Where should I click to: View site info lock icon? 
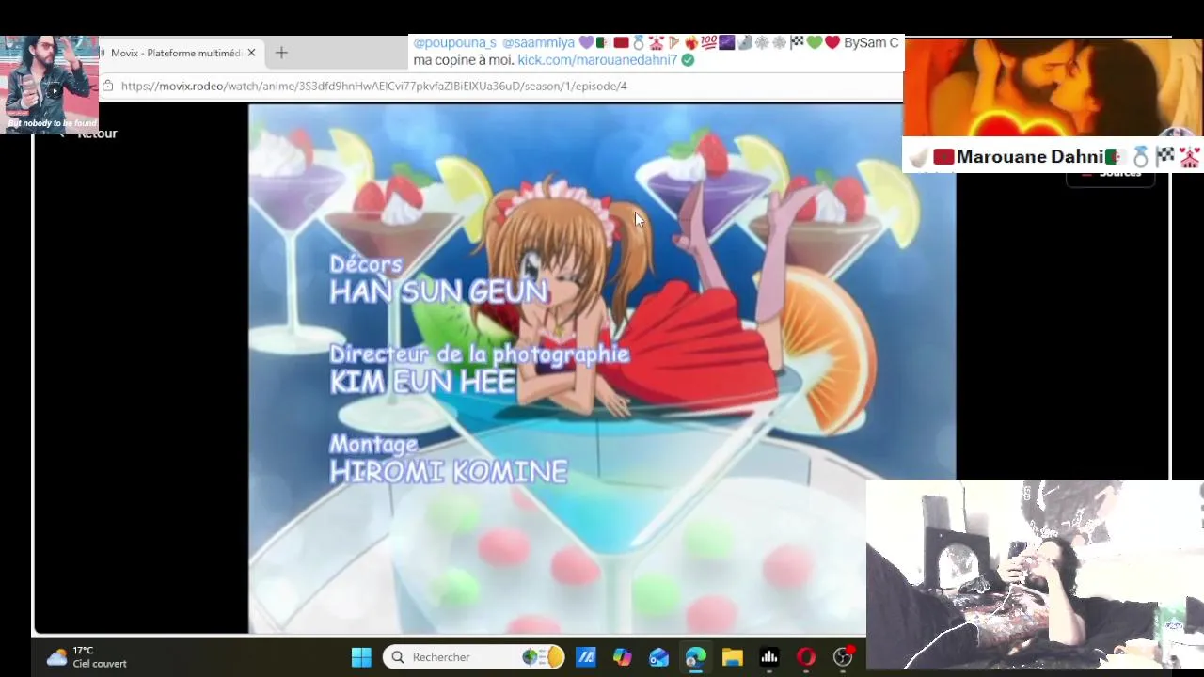tap(108, 86)
